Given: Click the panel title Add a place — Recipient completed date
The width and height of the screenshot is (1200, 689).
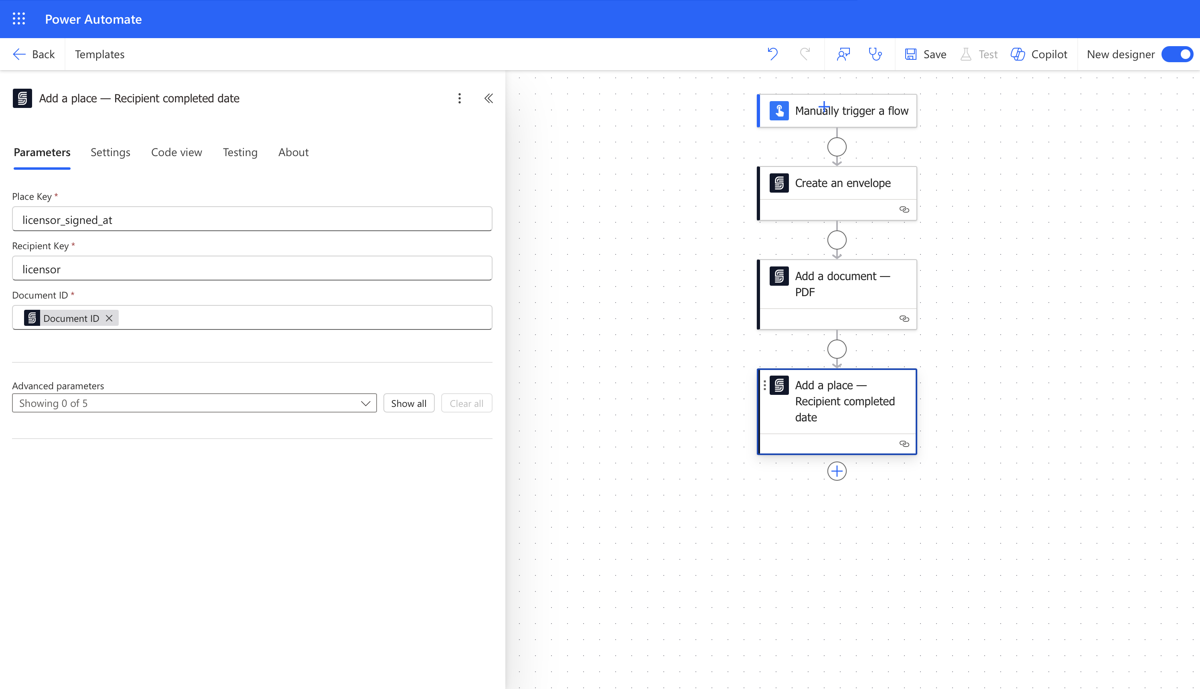Looking at the screenshot, I should (x=139, y=98).
